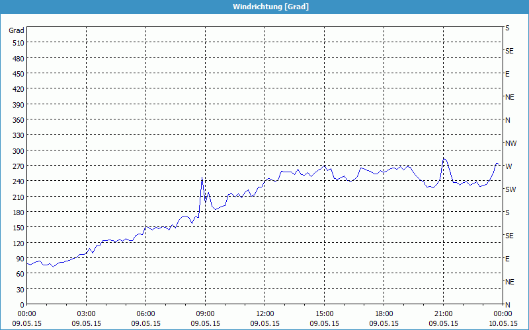529x330 pixels.
Task: Click the 15:00 time axis label
Action: (x=324, y=314)
